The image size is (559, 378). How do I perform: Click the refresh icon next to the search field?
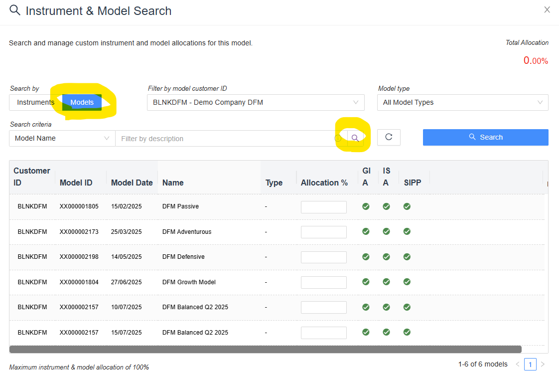coord(389,137)
